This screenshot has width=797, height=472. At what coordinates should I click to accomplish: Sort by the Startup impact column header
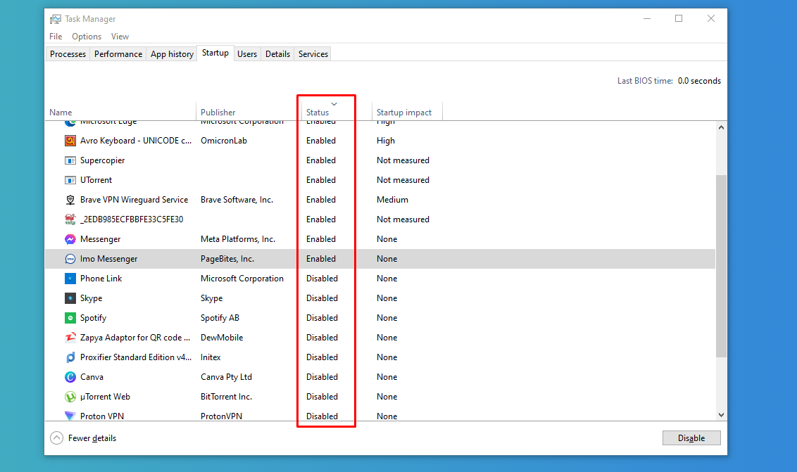tap(404, 113)
